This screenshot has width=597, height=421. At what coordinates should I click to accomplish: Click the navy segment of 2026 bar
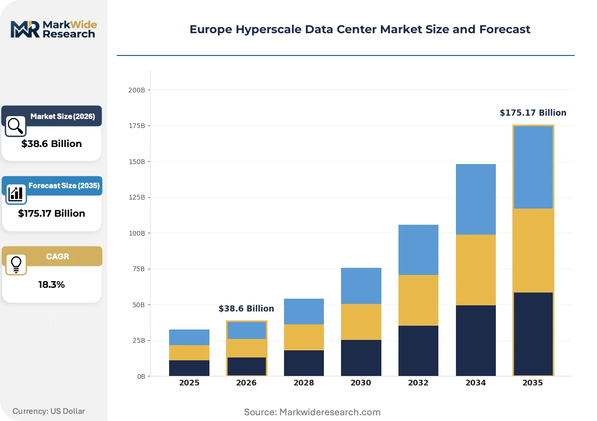click(x=246, y=366)
